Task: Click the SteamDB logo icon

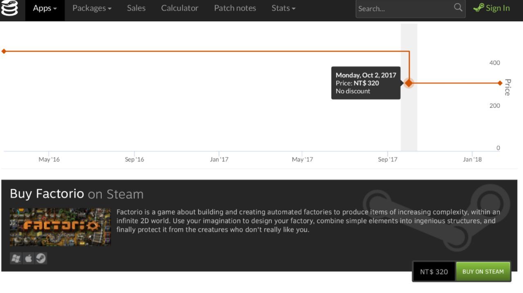Action: (x=9, y=8)
